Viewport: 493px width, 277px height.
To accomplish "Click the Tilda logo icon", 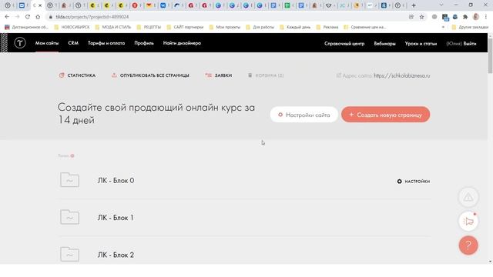I will [x=20, y=43].
